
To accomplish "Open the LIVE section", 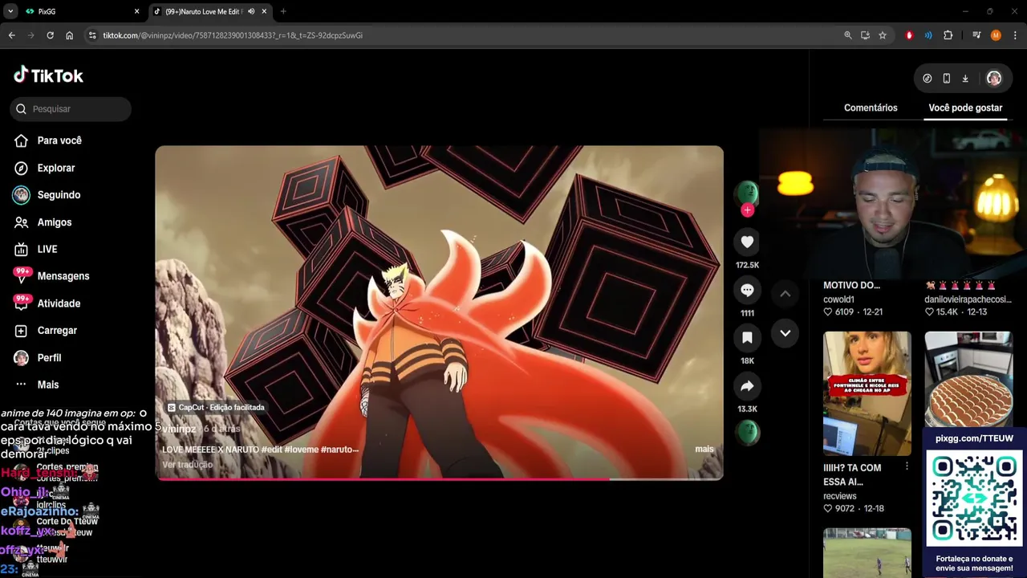I will [x=36, y=249].
